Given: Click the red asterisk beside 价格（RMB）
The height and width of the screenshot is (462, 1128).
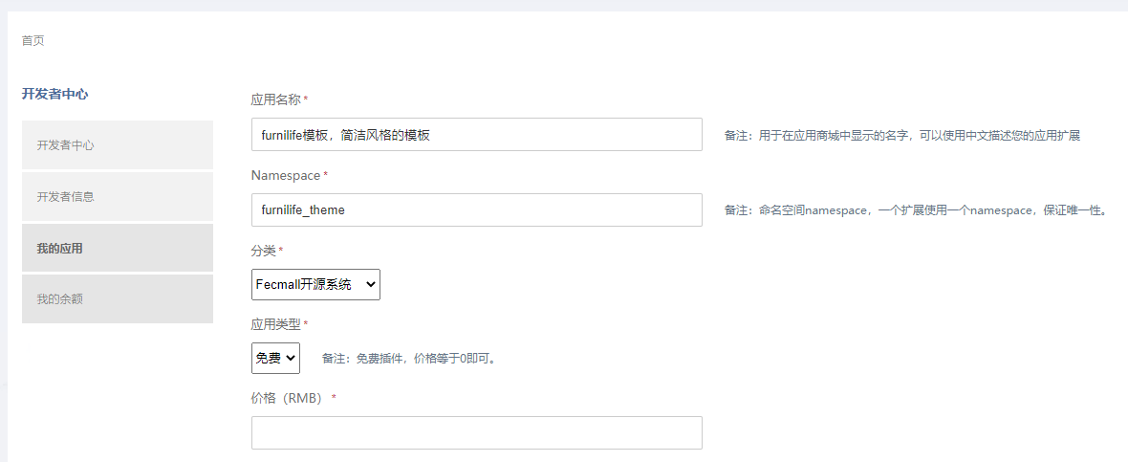Looking at the screenshot, I should (334, 398).
